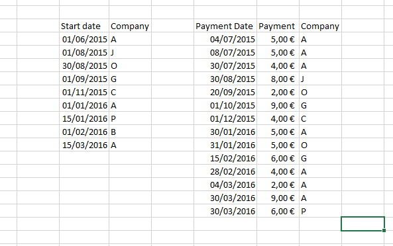
Task: Select the 8,00 € payment cell
Action: point(278,79)
